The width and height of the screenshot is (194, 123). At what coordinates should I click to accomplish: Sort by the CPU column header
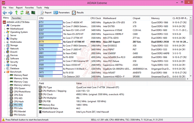click(64, 18)
